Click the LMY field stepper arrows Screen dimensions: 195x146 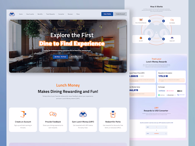pyautogui.click(x=166, y=127)
